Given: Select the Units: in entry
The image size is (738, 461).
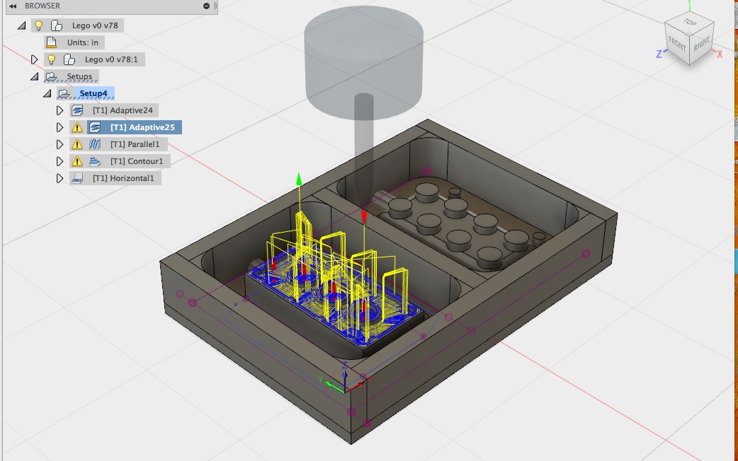Looking at the screenshot, I should 83,42.
